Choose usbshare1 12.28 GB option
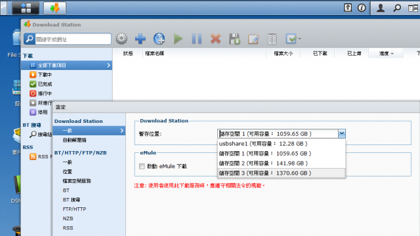The image size is (420, 236). [x=282, y=144]
